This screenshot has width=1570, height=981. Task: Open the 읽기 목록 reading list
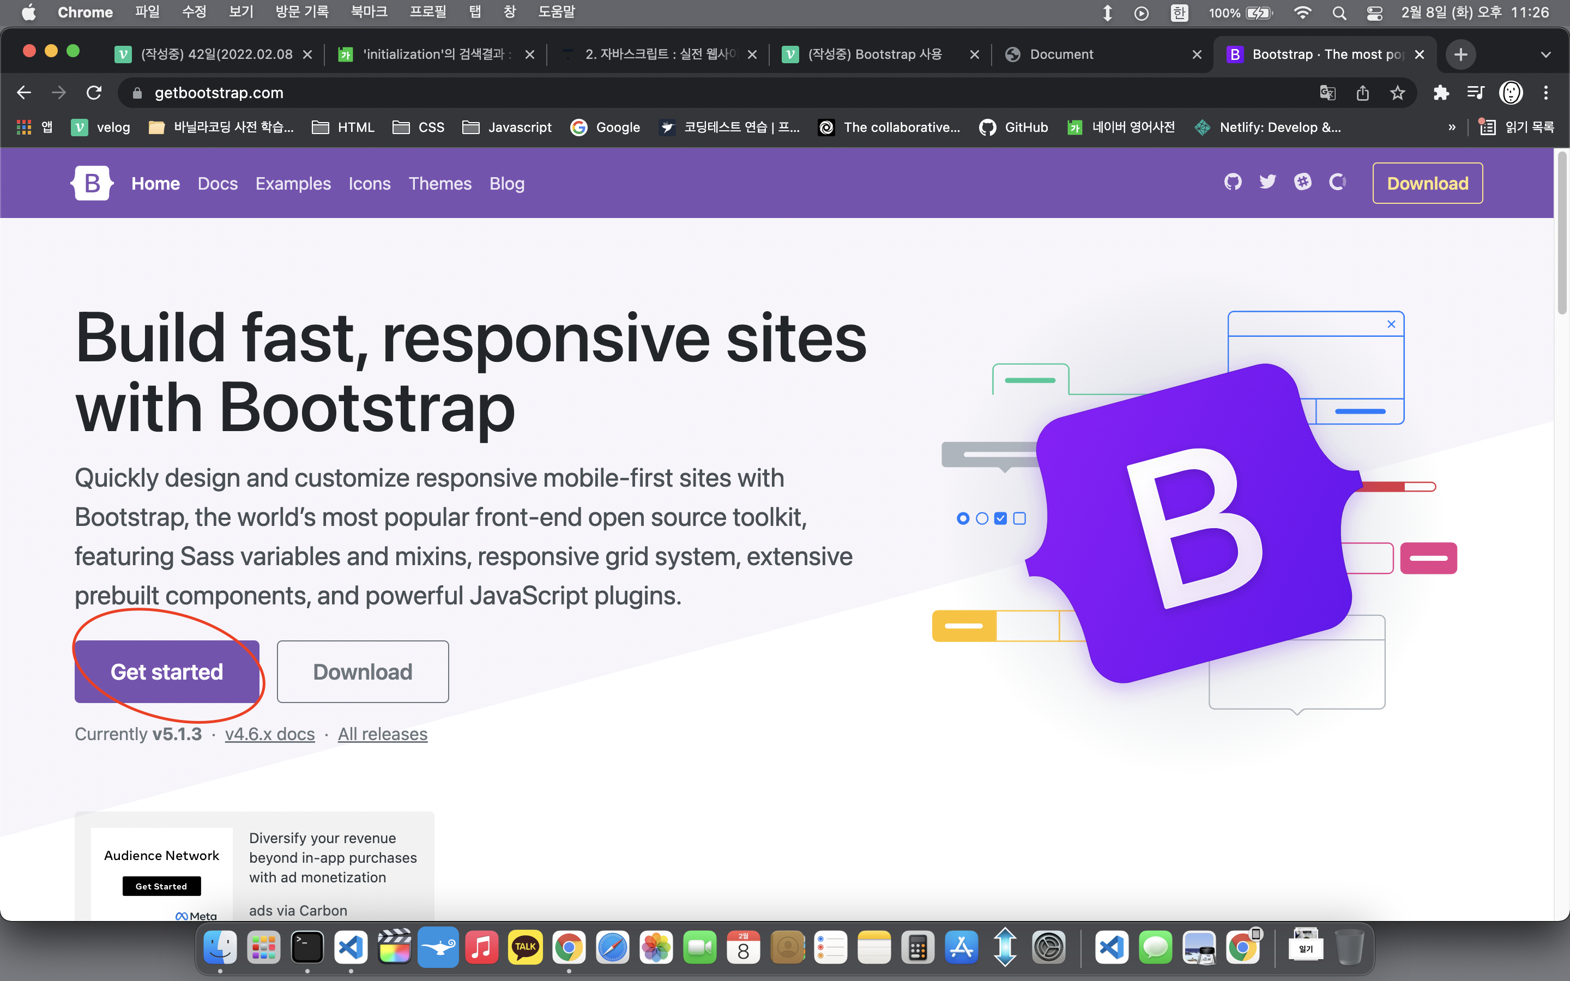coord(1515,127)
